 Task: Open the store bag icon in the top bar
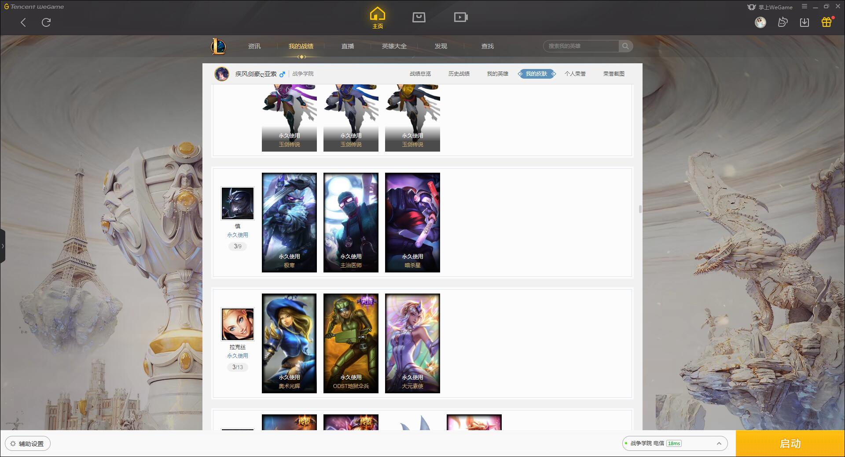419,17
